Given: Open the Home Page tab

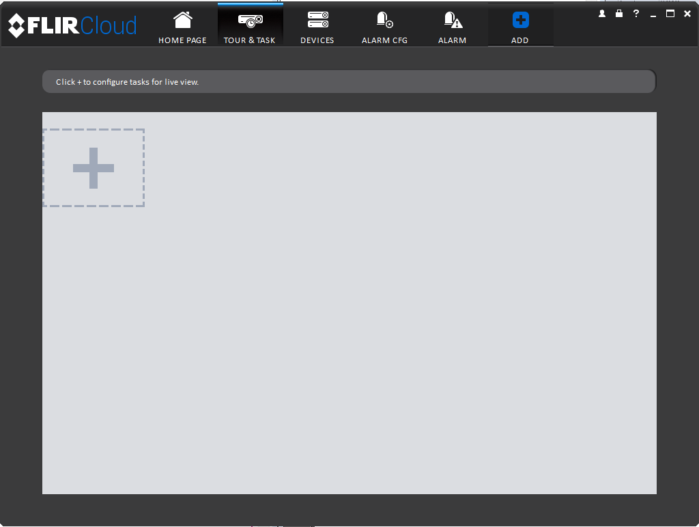Looking at the screenshot, I should pyautogui.click(x=182, y=26).
